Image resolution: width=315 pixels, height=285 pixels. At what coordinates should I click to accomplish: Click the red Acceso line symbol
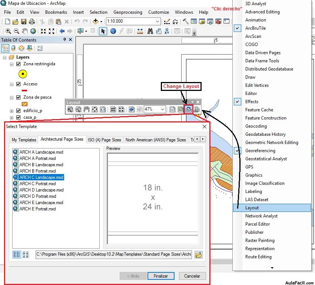[x=24, y=91]
